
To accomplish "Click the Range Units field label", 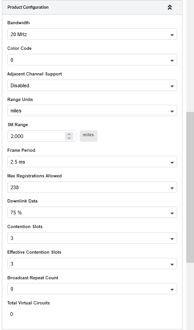I will click(20, 99).
